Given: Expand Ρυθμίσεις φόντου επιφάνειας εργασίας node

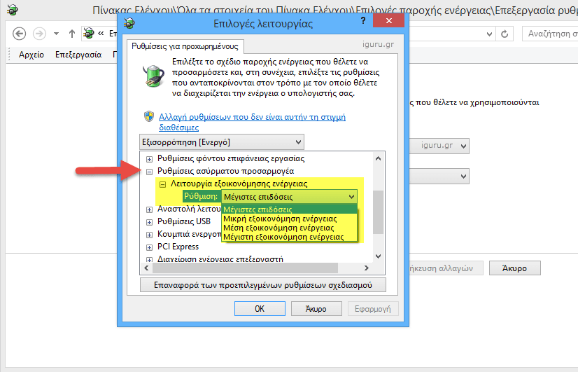Looking at the screenshot, I should pyautogui.click(x=150, y=158).
